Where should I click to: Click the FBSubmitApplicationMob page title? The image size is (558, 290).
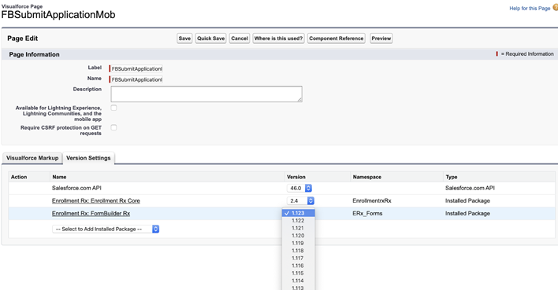pyautogui.click(x=58, y=15)
